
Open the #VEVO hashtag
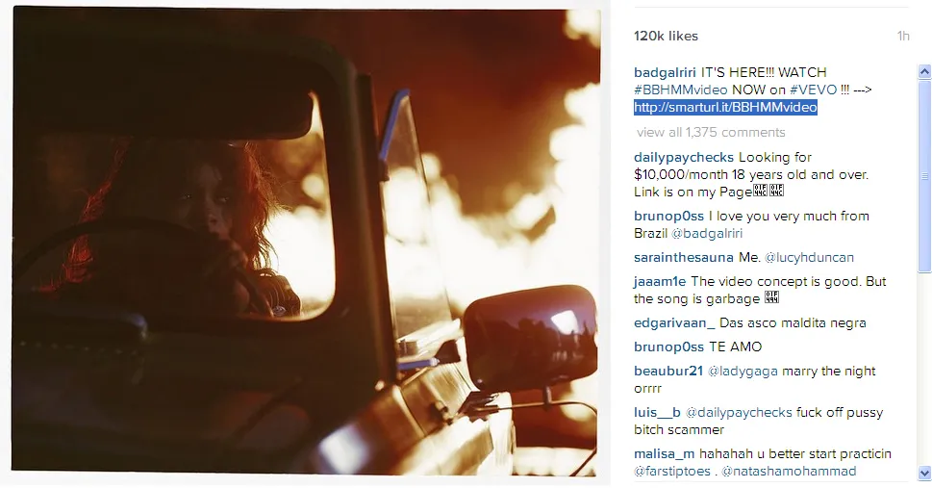[x=806, y=90]
